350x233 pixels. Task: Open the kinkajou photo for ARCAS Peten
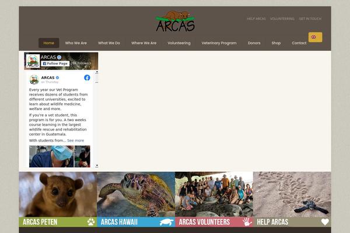point(58,194)
